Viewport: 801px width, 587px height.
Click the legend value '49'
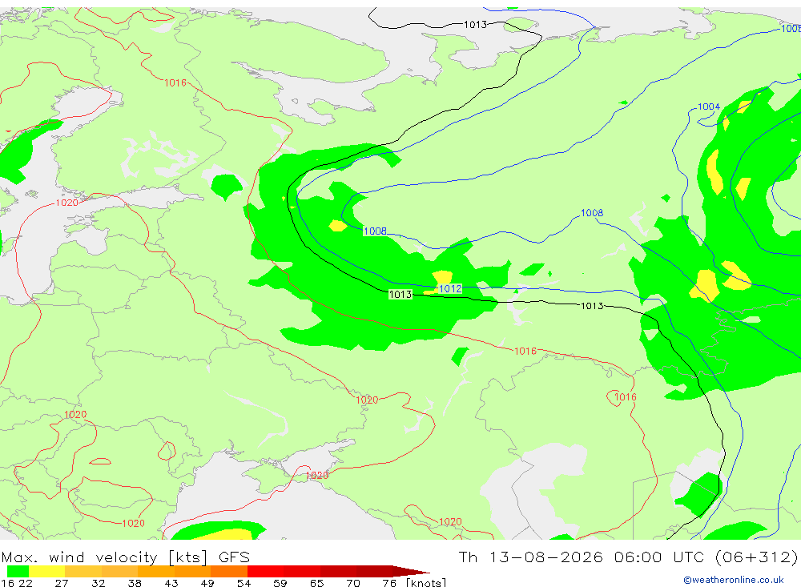[x=207, y=583]
